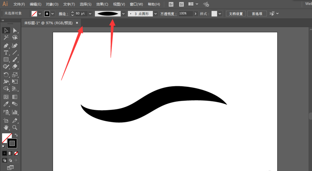Choose the Rectangle tool
The width and height of the screenshot is (312, 171).
click(x=6, y=59)
